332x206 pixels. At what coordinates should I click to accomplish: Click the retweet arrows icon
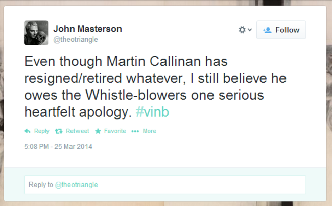[59, 131]
